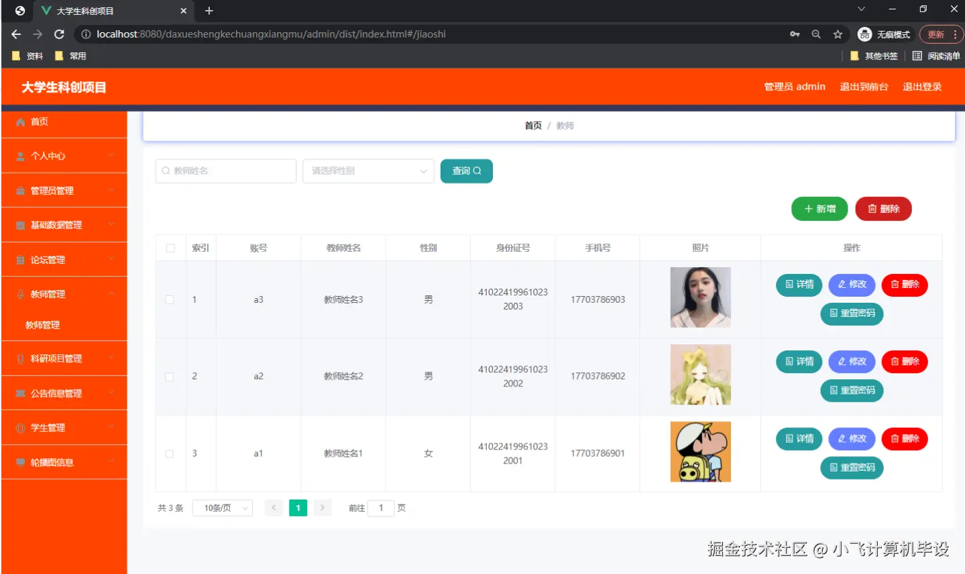Image resolution: width=965 pixels, height=574 pixels.
Task: Click the 管理员管理 sidebar icon
Action: coord(19,190)
